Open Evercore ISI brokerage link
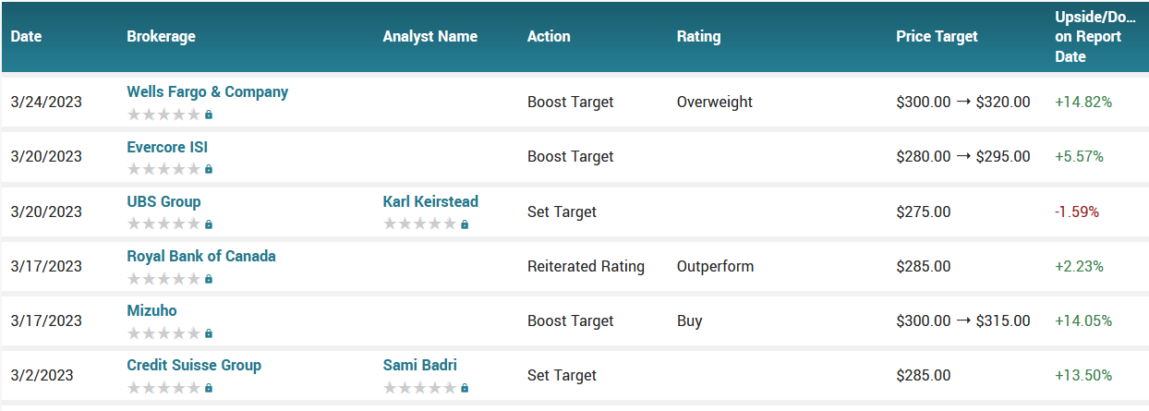This screenshot has width=1149, height=411. pyautogui.click(x=167, y=147)
